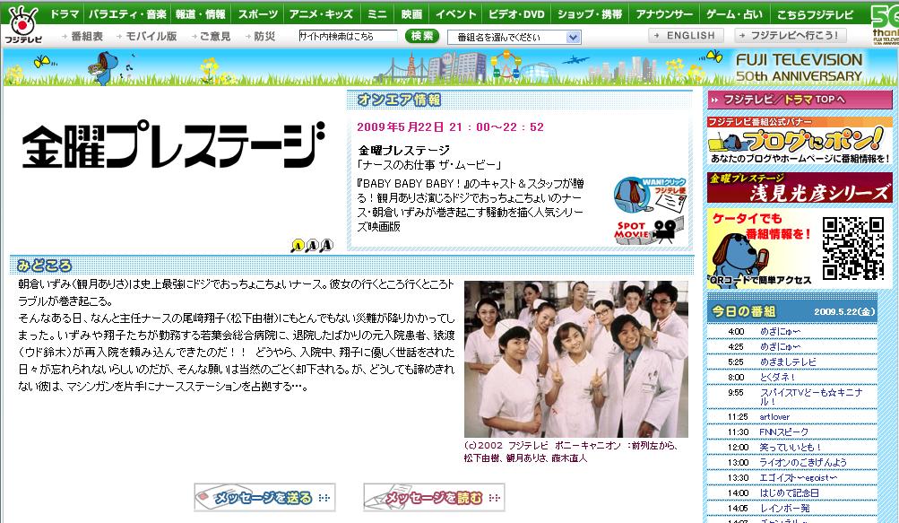This screenshot has width=899, height=523.
Task: Open the 映画 menu
Action: 411,13
